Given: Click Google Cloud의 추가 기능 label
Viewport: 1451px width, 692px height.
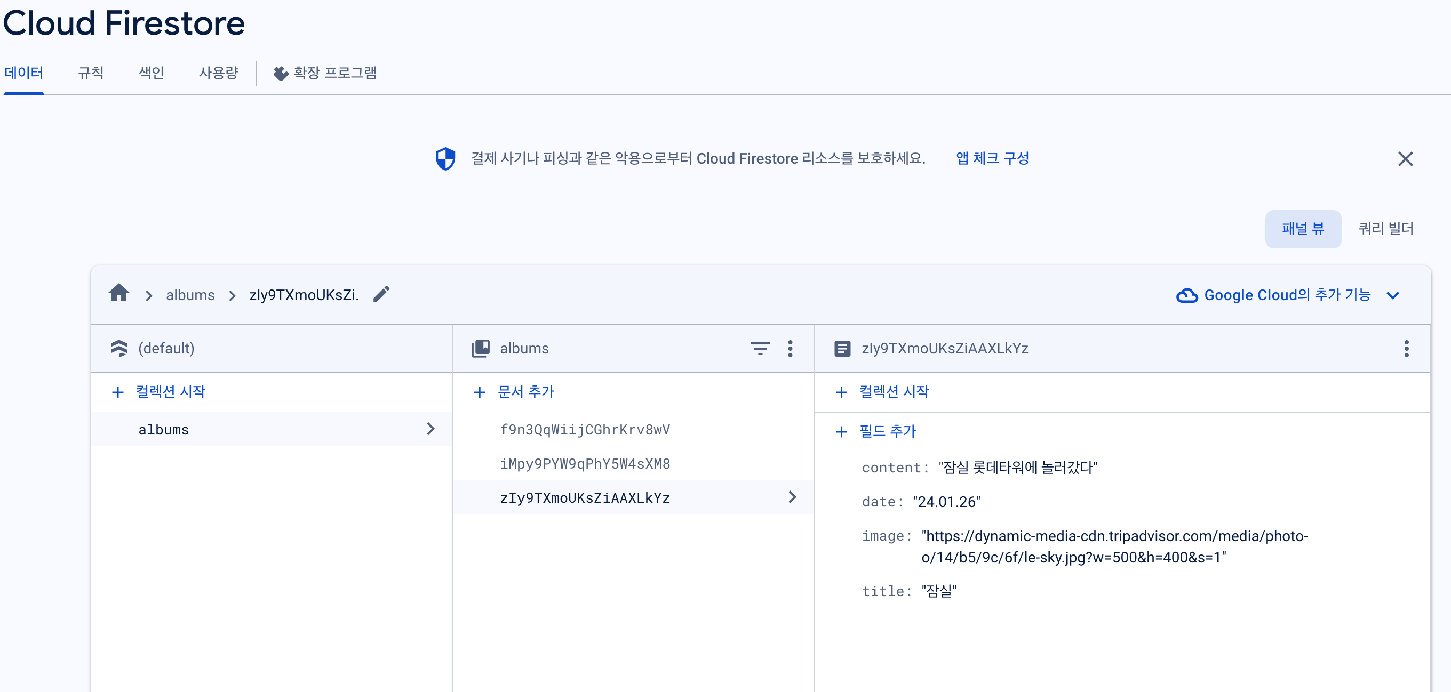Looking at the screenshot, I should [x=1287, y=295].
